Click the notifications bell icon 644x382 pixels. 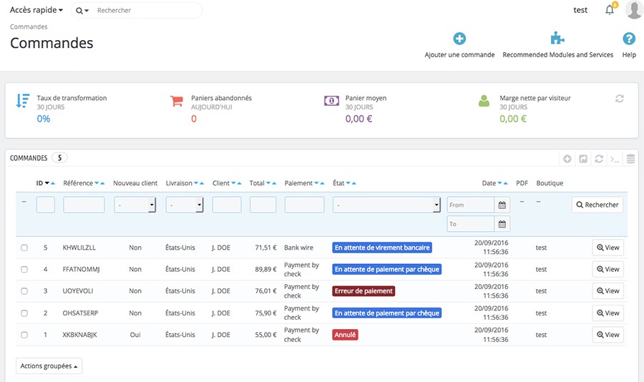pyautogui.click(x=610, y=10)
